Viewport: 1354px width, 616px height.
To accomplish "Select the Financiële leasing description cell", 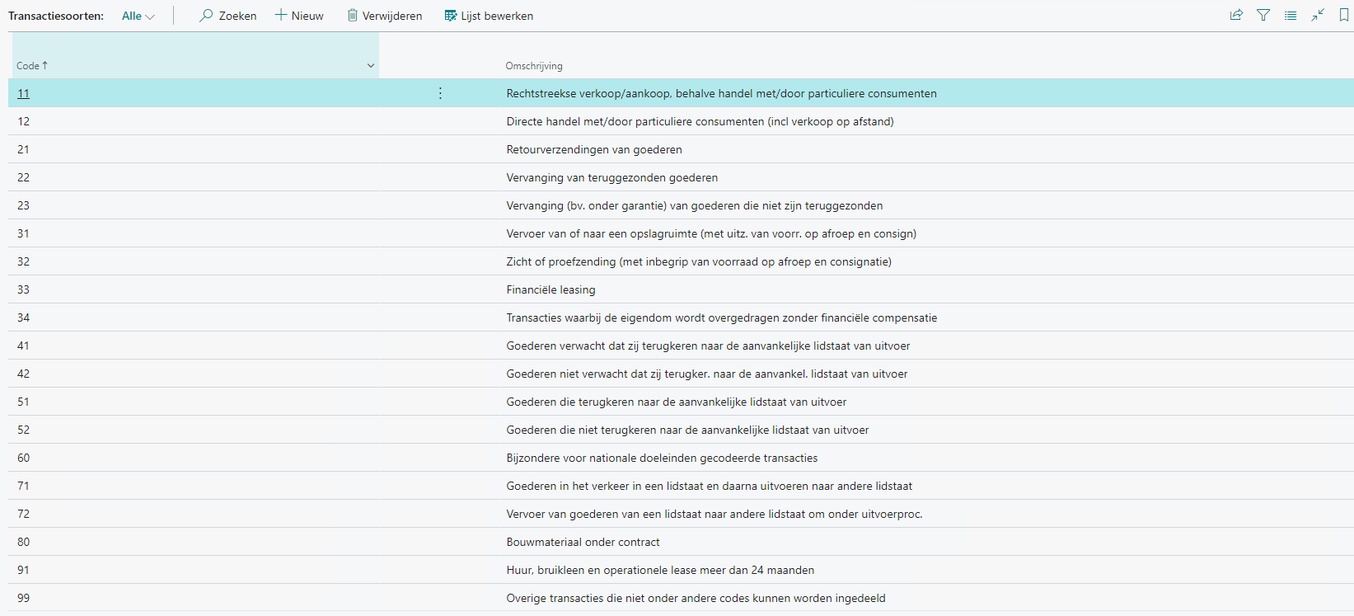I will [x=551, y=289].
